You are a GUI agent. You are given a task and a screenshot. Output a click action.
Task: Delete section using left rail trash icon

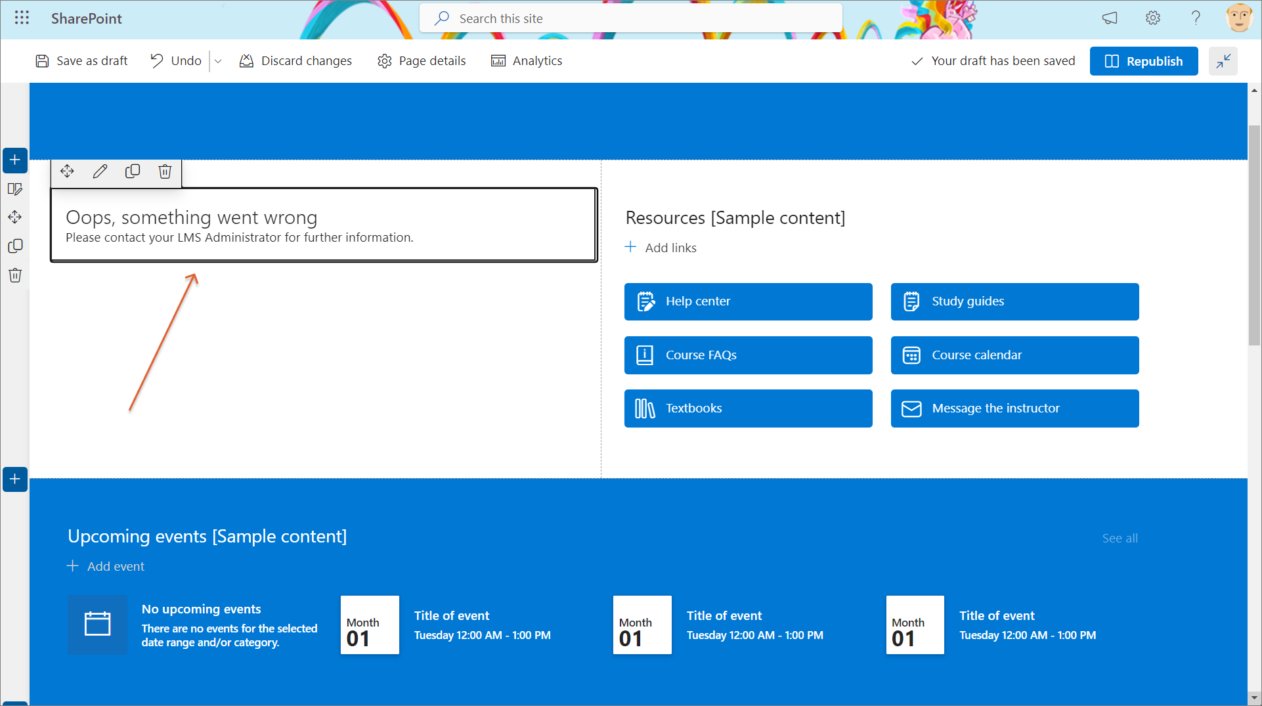[x=15, y=275]
